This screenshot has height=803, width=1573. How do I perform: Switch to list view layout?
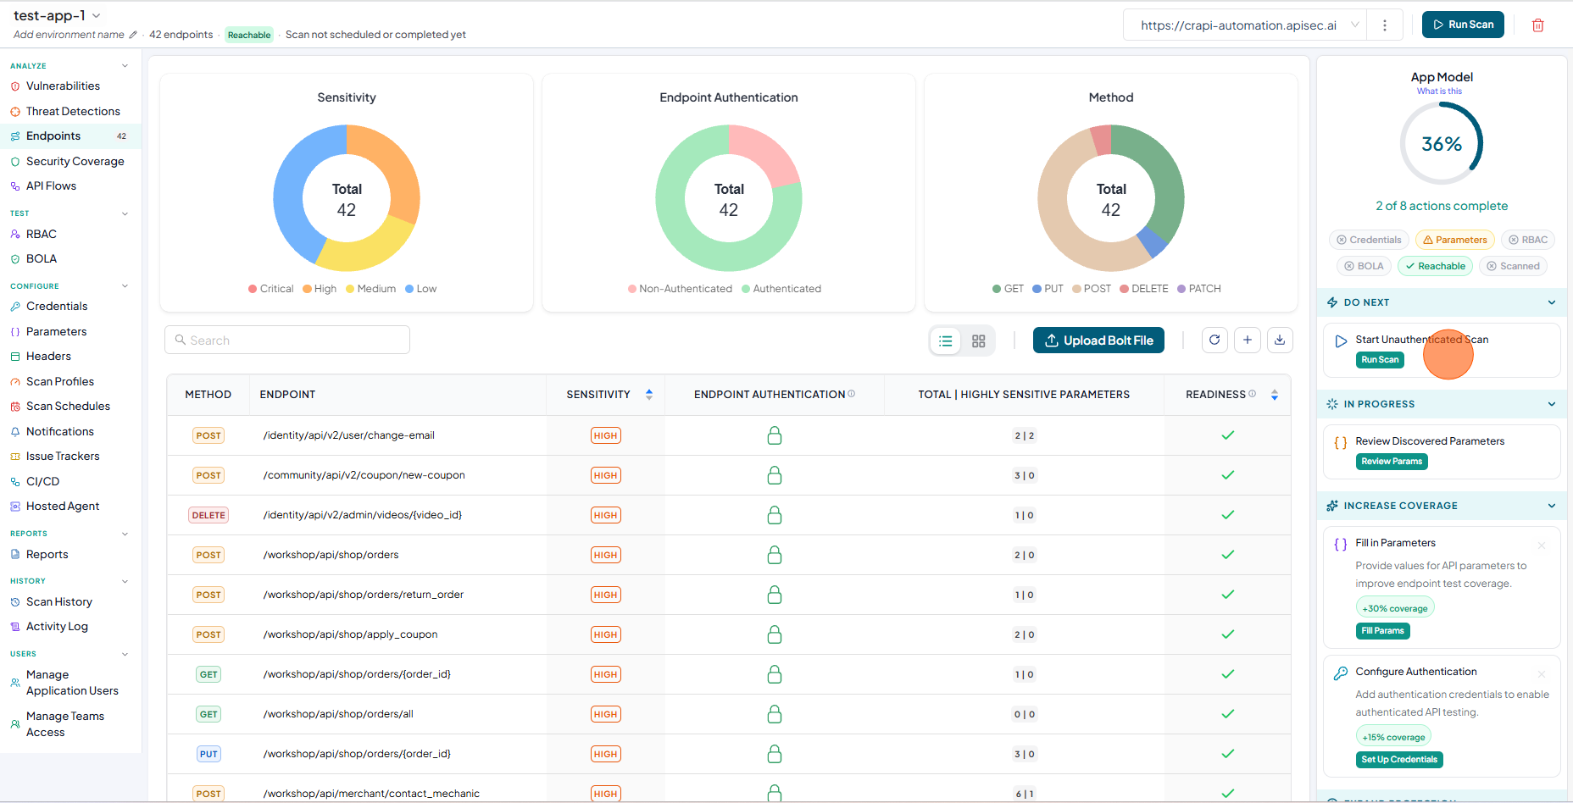[x=946, y=341]
